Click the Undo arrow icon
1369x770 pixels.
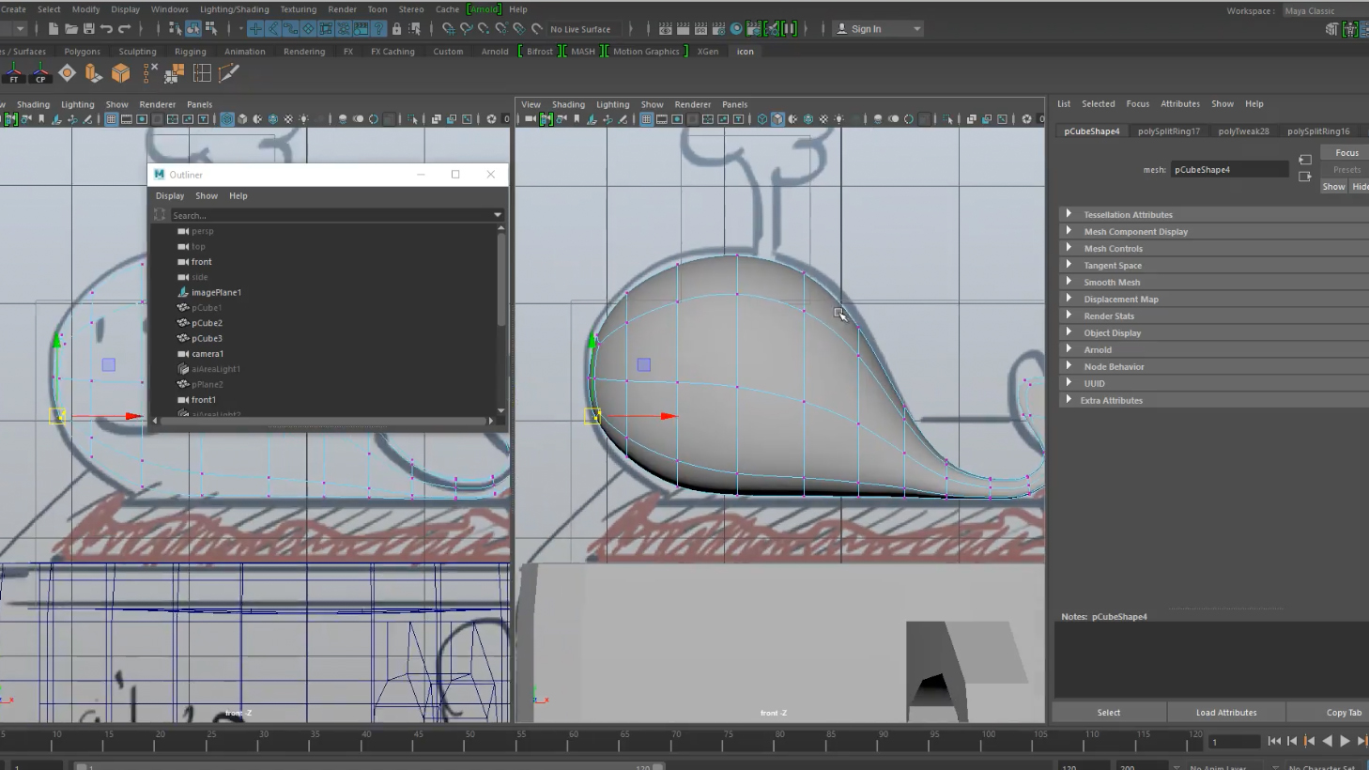[106, 29]
